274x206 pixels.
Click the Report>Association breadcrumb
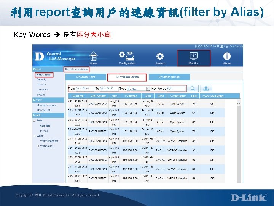(76, 69)
